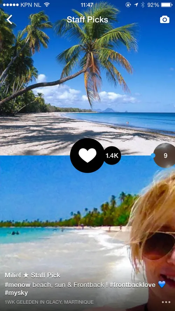
Task: Tap the star beside Staff Pick label
Action: click(26, 275)
